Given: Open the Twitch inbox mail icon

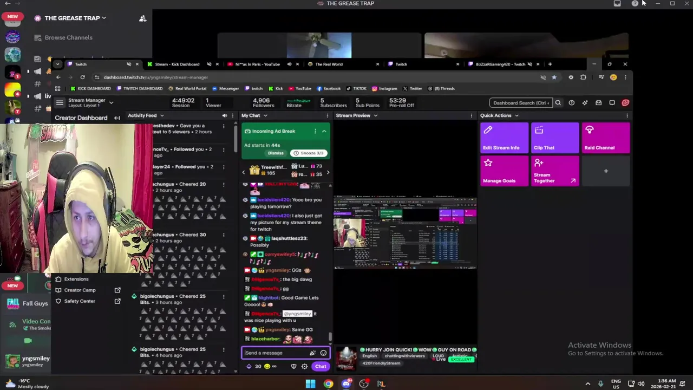Looking at the screenshot, I should (598, 102).
